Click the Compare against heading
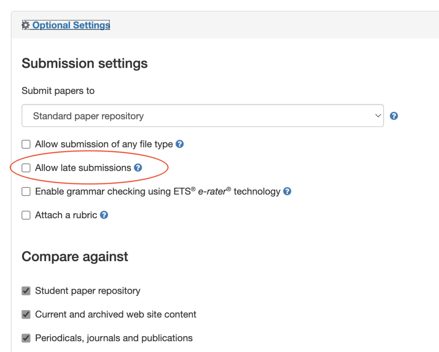The width and height of the screenshot is (439, 352). point(75,257)
